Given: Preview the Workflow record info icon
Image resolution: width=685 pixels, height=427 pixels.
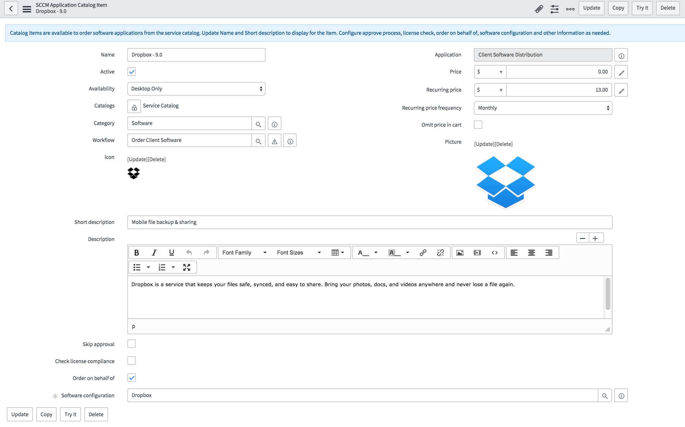Looking at the screenshot, I should (290, 141).
